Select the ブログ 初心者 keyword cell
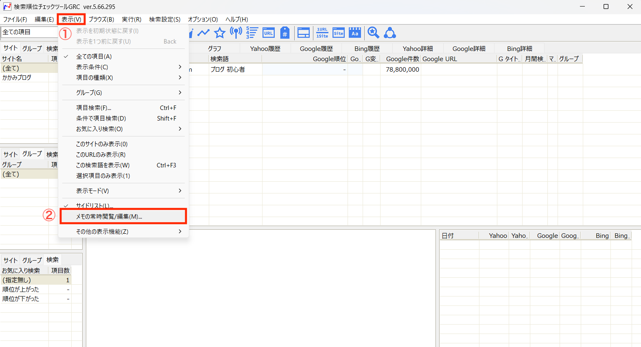 [235, 69]
